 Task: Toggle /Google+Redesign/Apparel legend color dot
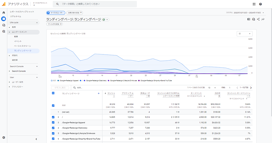tap(58, 81)
